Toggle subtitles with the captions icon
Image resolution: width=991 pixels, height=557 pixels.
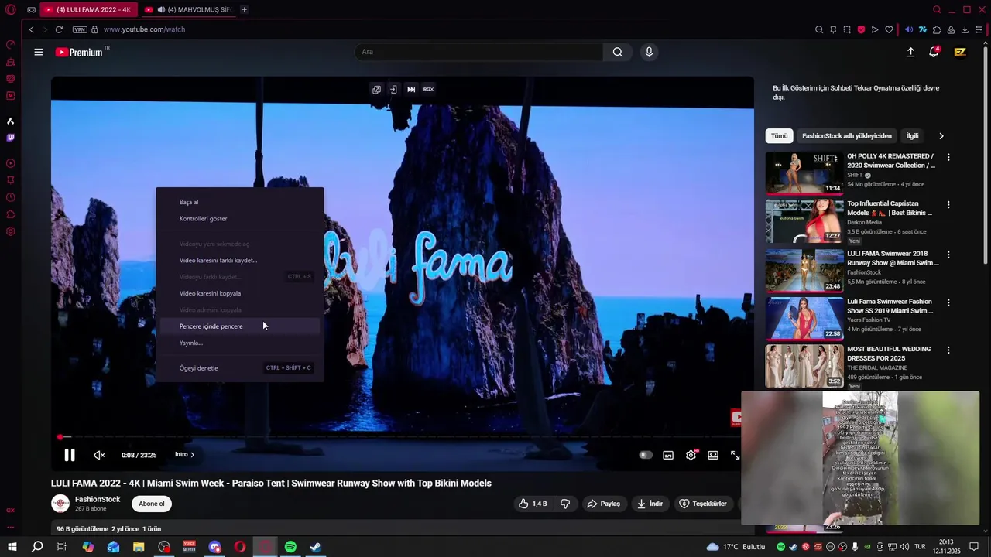coord(668,455)
